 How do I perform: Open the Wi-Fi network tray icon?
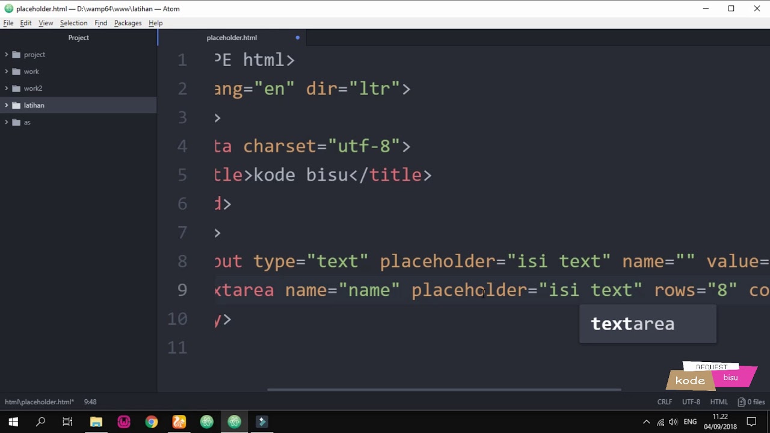pos(661,422)
